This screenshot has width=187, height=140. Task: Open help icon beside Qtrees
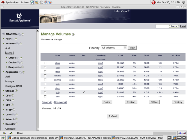pos(21,58)
